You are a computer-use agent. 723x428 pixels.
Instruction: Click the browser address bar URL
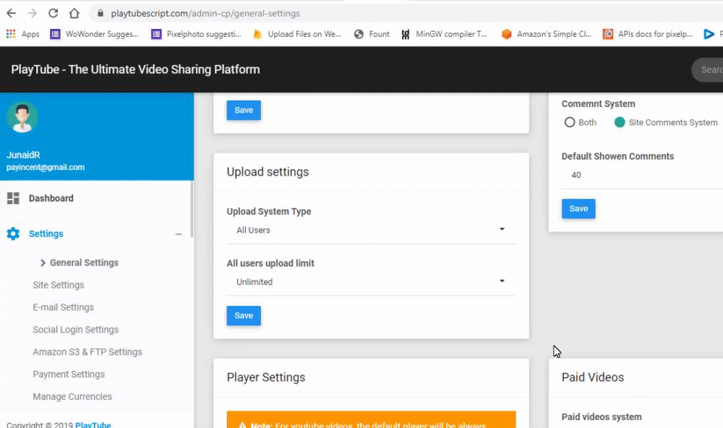point(205,13)
